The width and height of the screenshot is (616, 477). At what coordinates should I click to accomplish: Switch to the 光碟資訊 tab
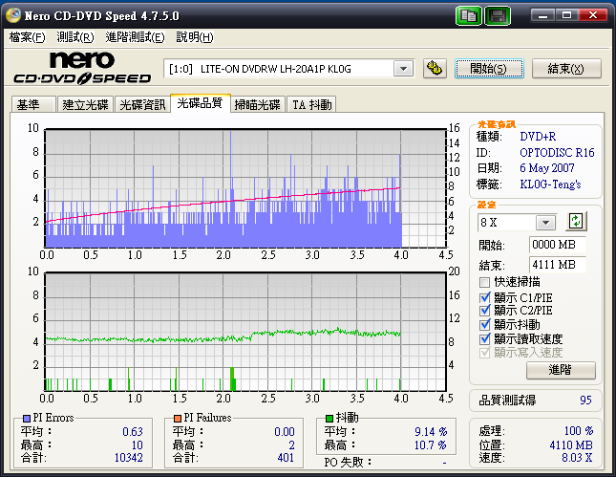pos(142,104)
